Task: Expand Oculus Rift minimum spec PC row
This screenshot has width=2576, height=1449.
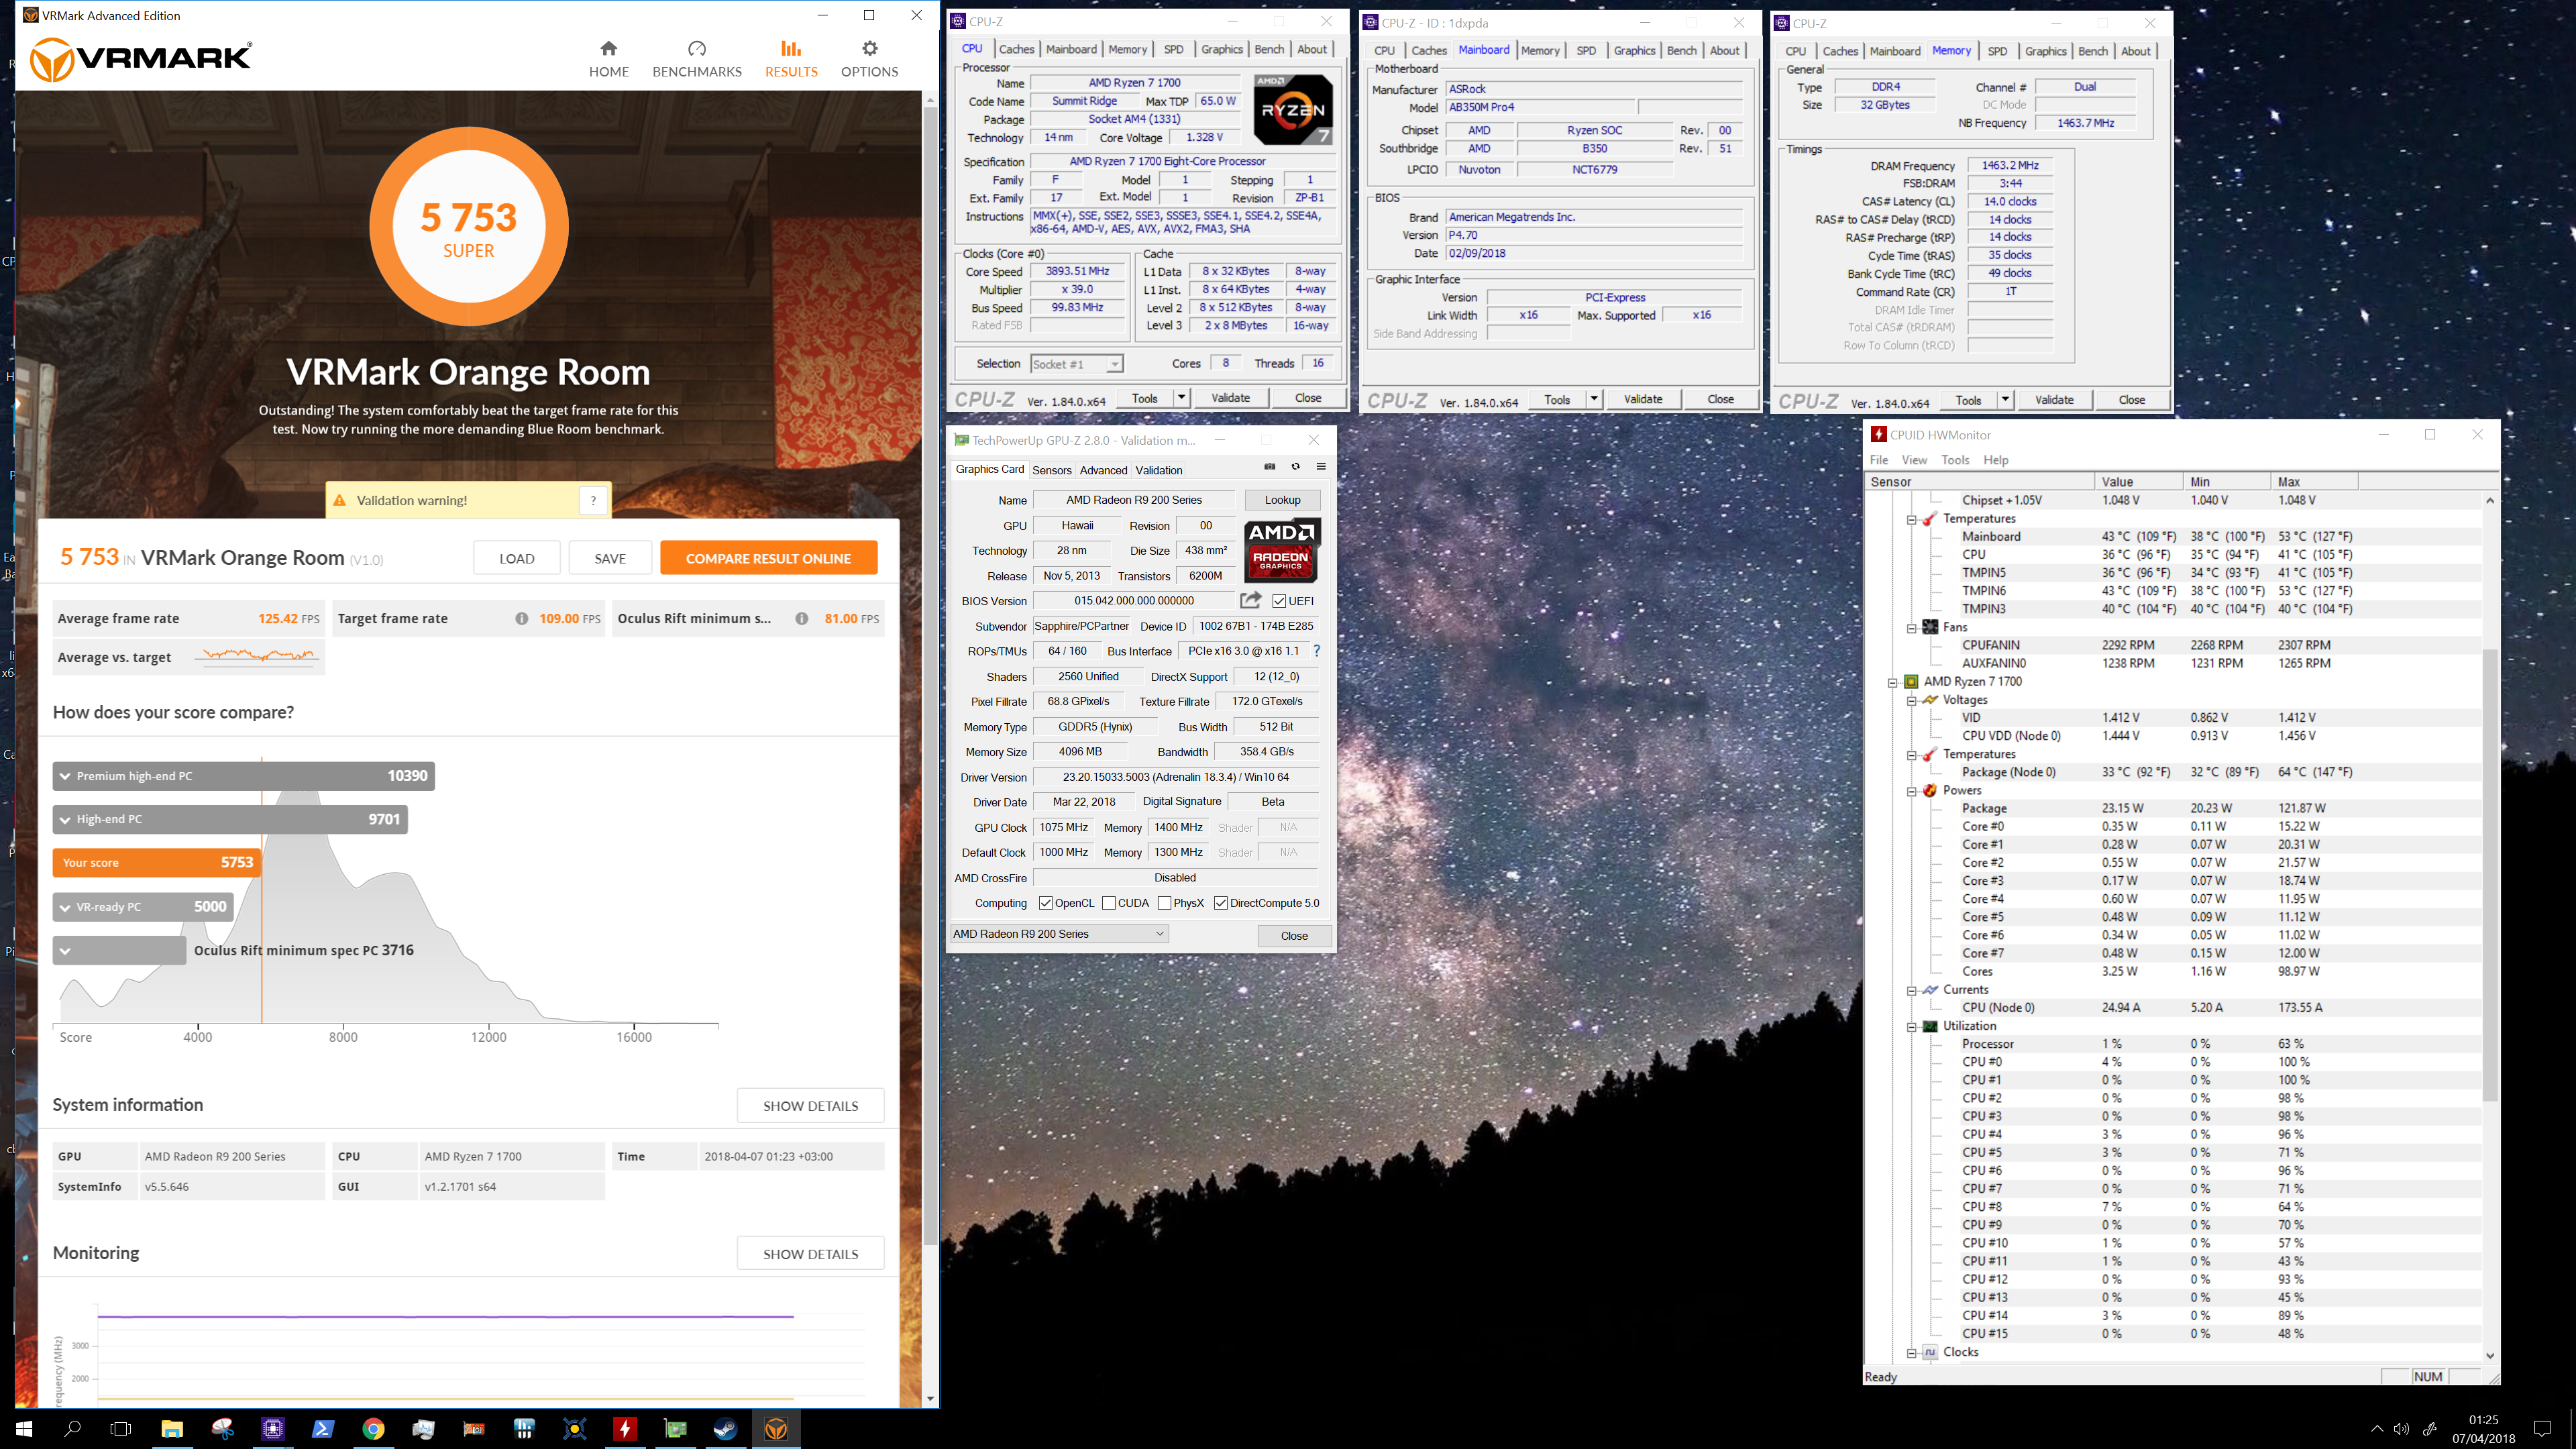Action: [x=119, y=950]
